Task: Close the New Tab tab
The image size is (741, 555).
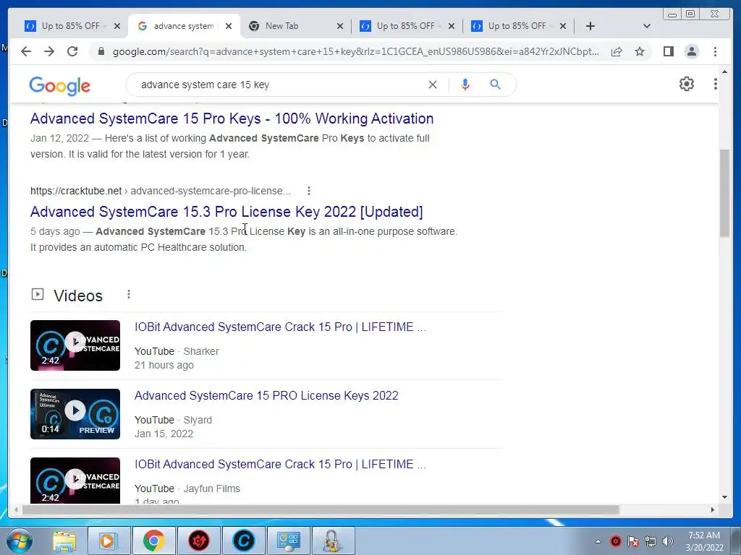Action: (x=340, y=26)
